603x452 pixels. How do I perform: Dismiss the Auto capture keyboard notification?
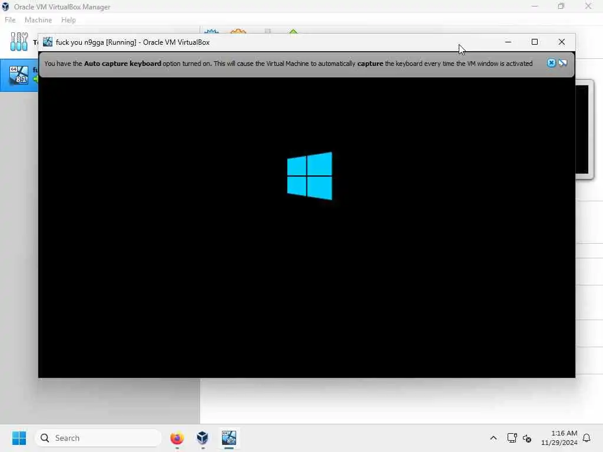pos(551,63)
